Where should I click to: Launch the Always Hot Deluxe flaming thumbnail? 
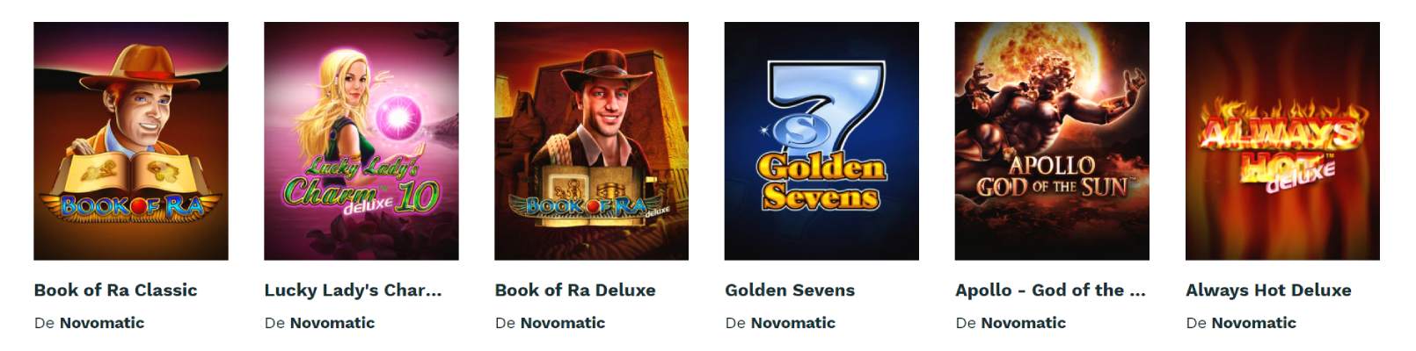[x=1282, y=141]
